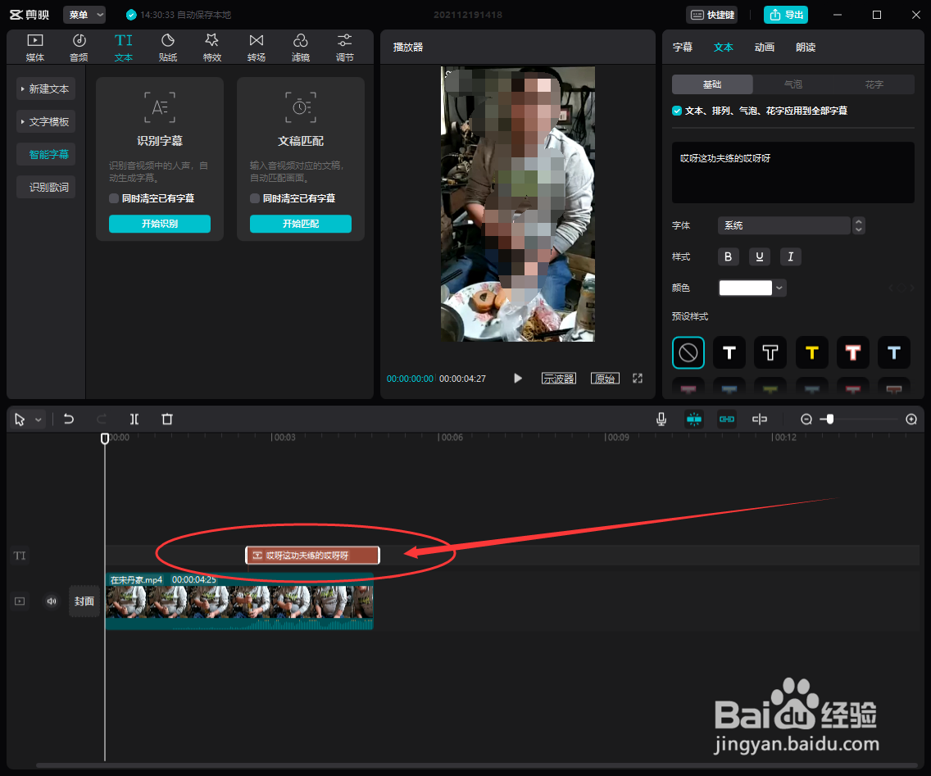Click the delete trash icon

pos(167,420)
